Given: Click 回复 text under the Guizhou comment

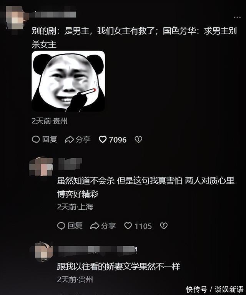Looking at the screenshot, I should point(50,139).
